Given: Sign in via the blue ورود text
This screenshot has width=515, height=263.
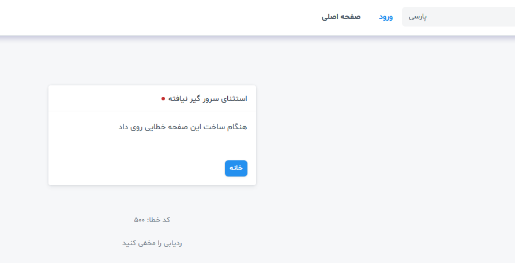Looking at the screenshot, I should click(386, 17).
